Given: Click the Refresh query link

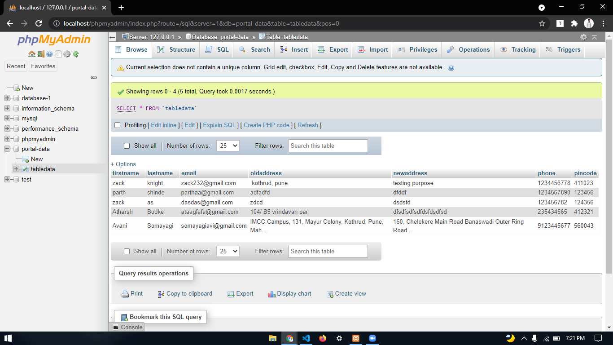Looking at the screenshot, I should [x=308, y=125].
